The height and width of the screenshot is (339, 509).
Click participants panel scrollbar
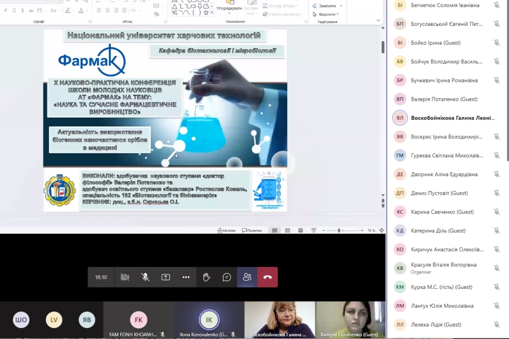click(508, 81)
